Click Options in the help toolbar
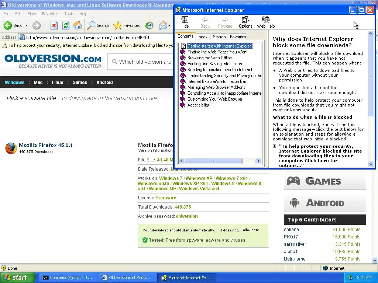 tap(245, 22)
